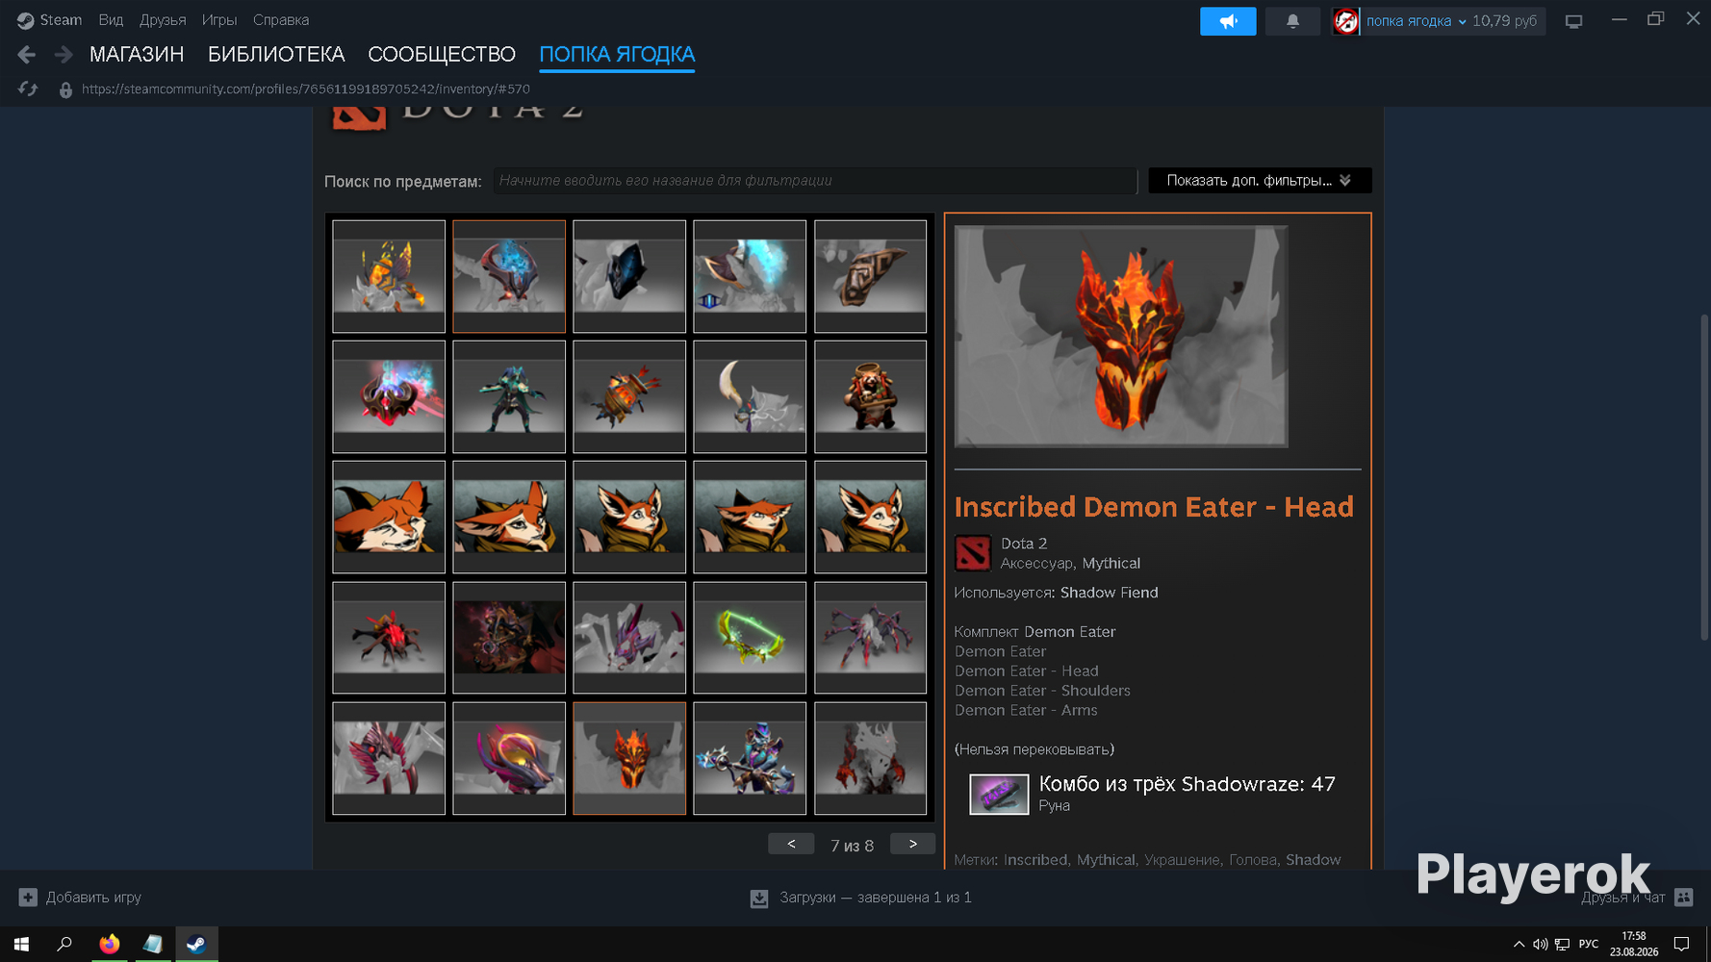1711x962 pixels.
Task: Click the red Dota 2 icon in item details
Action: pos(972,553)
